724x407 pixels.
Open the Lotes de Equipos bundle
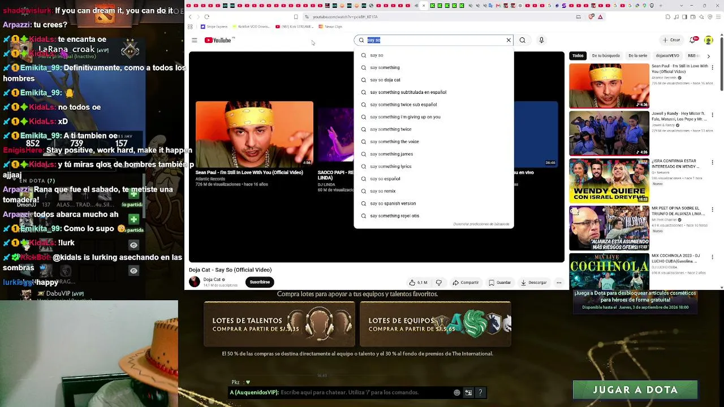(436, 324)
